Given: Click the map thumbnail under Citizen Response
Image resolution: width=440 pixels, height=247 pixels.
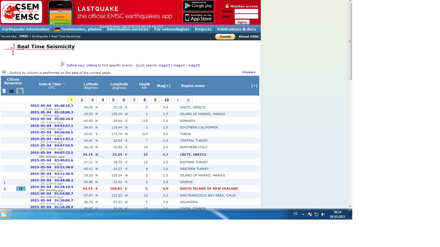Looking at the screenshot, I should click(20, 91).
